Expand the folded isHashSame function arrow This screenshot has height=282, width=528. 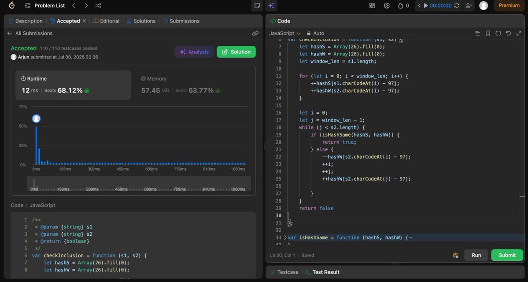pos(285,237)
